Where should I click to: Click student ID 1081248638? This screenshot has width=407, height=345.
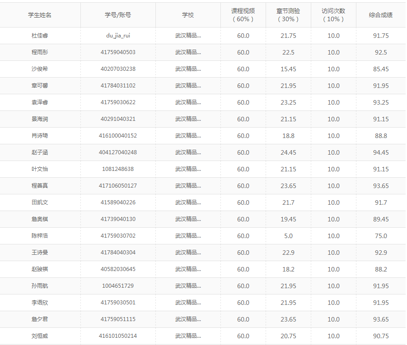[118, 169]
